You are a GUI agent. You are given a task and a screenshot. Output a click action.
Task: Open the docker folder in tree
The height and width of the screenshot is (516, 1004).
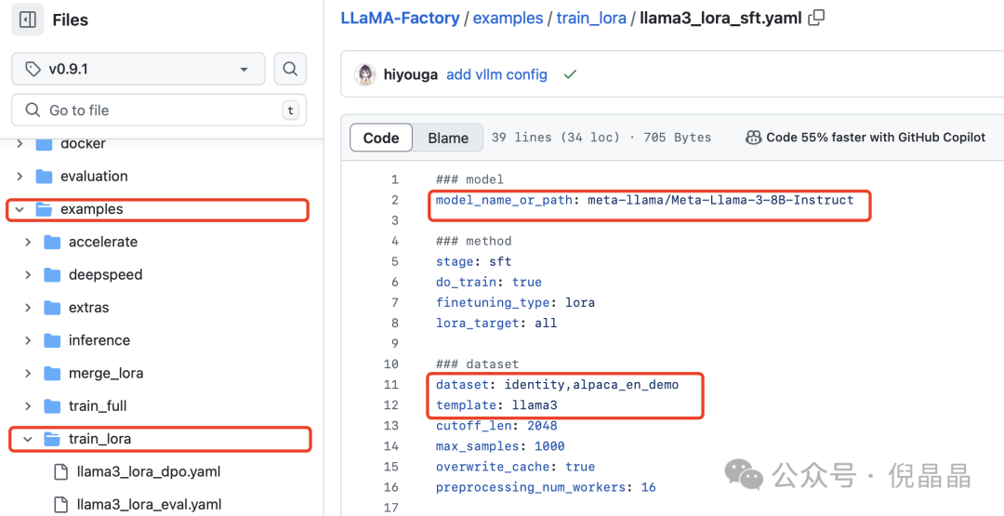[84, 144]
